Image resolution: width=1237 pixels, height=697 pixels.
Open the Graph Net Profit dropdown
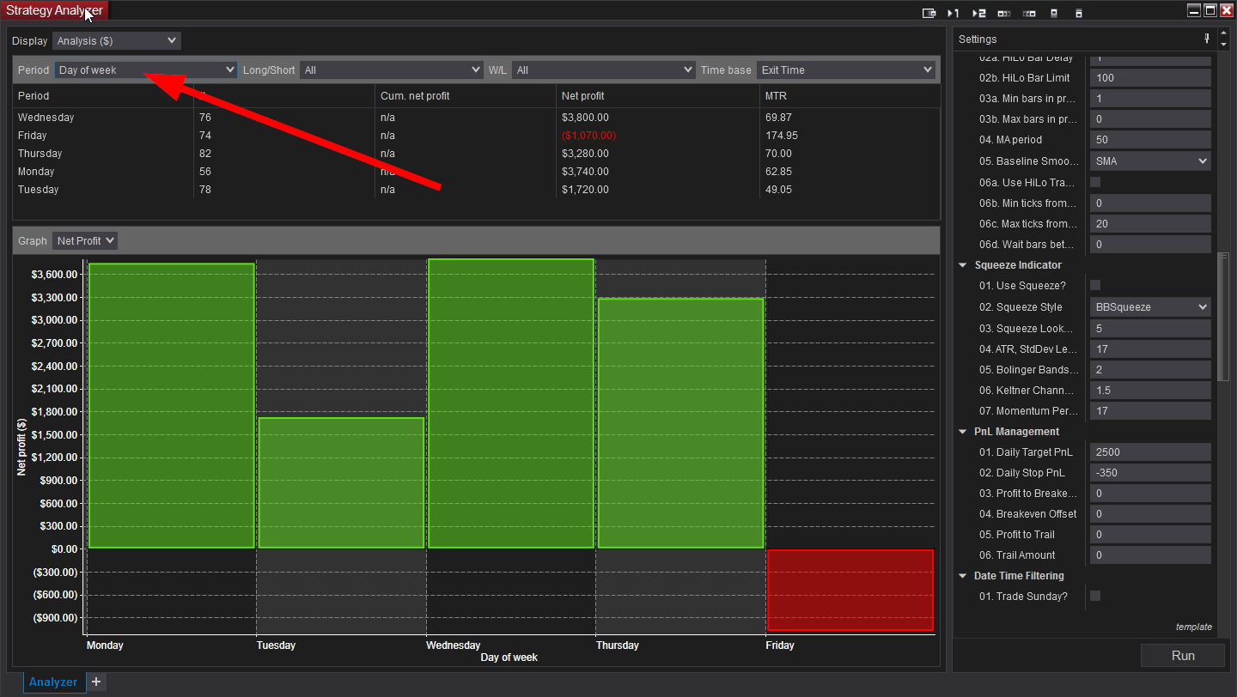pos(85,241)
